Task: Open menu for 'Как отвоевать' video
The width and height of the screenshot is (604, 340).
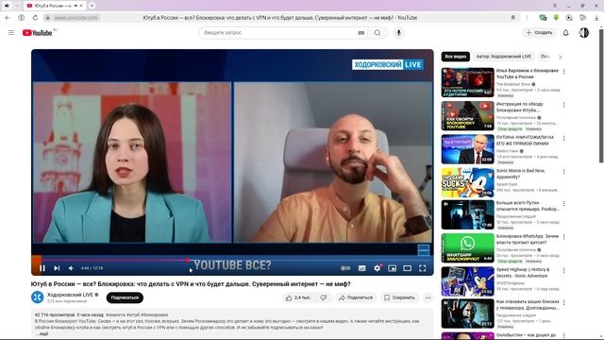Action: (x=564, y=302)
